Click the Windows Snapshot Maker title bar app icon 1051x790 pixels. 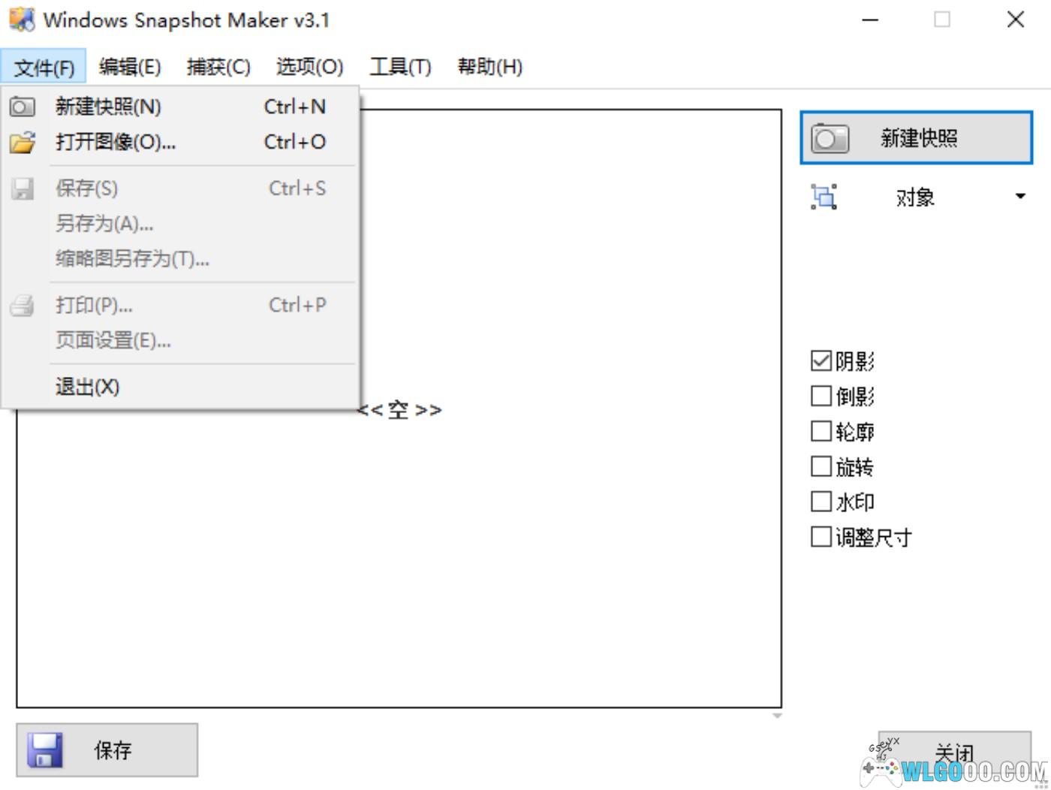click(22, 20)
